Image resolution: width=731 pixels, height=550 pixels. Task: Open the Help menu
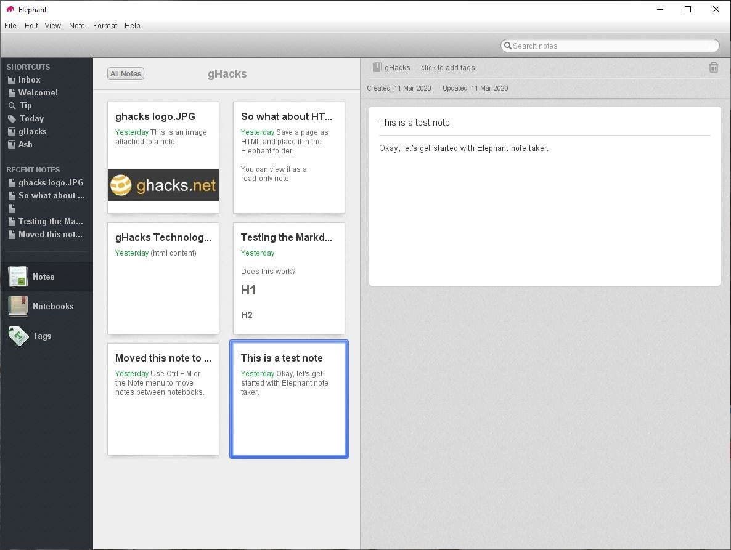coord(133,26)
